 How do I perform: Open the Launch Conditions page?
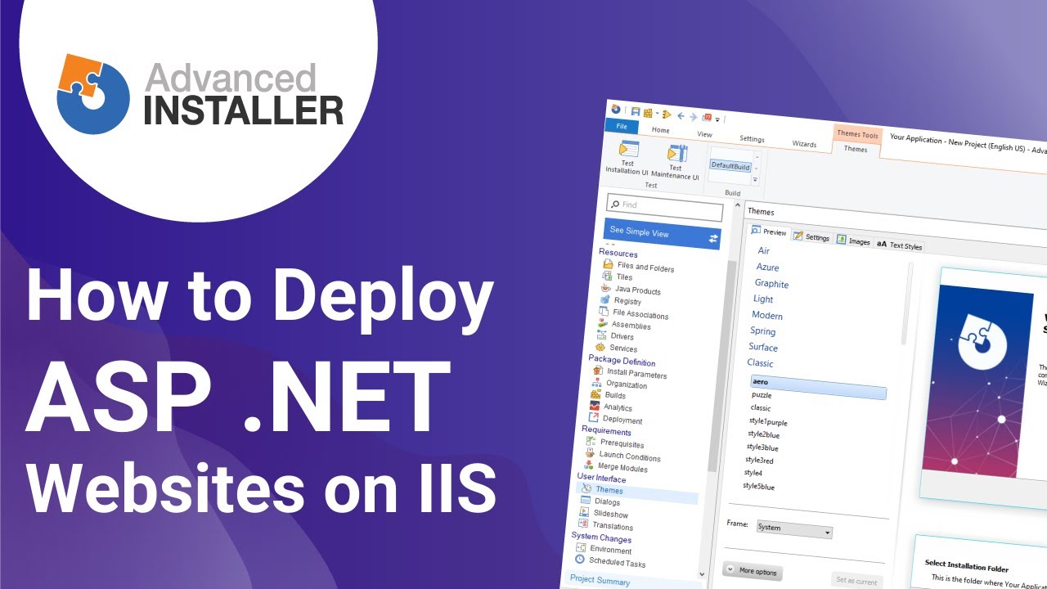coord(630,456)
